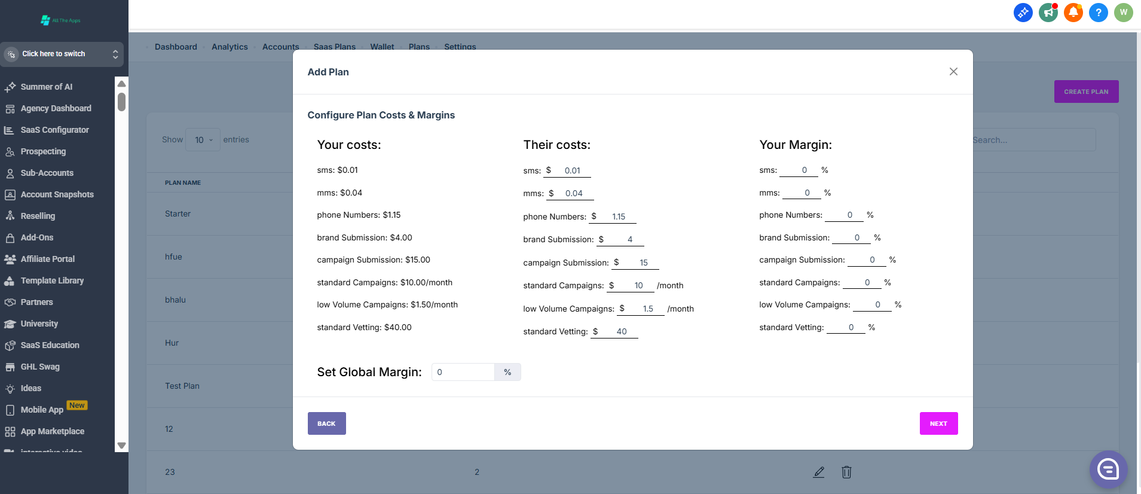
Task: Click the Agency Dashboard sidebar icon
Action: [x=10, y=108]
